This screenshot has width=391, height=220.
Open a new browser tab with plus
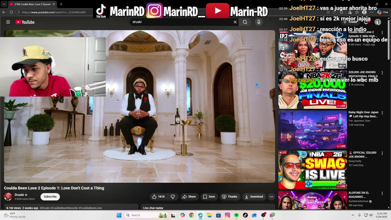[x=61, y=4]
